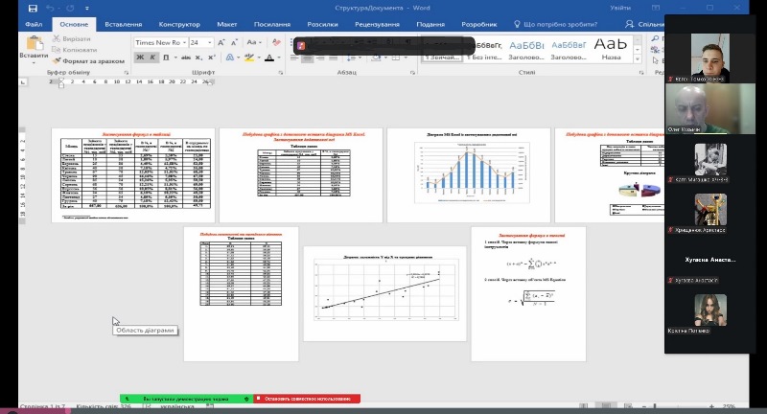This screenshot has height=414, width=767.
Task: Click the borders grid icon
Action: [396, 57]
